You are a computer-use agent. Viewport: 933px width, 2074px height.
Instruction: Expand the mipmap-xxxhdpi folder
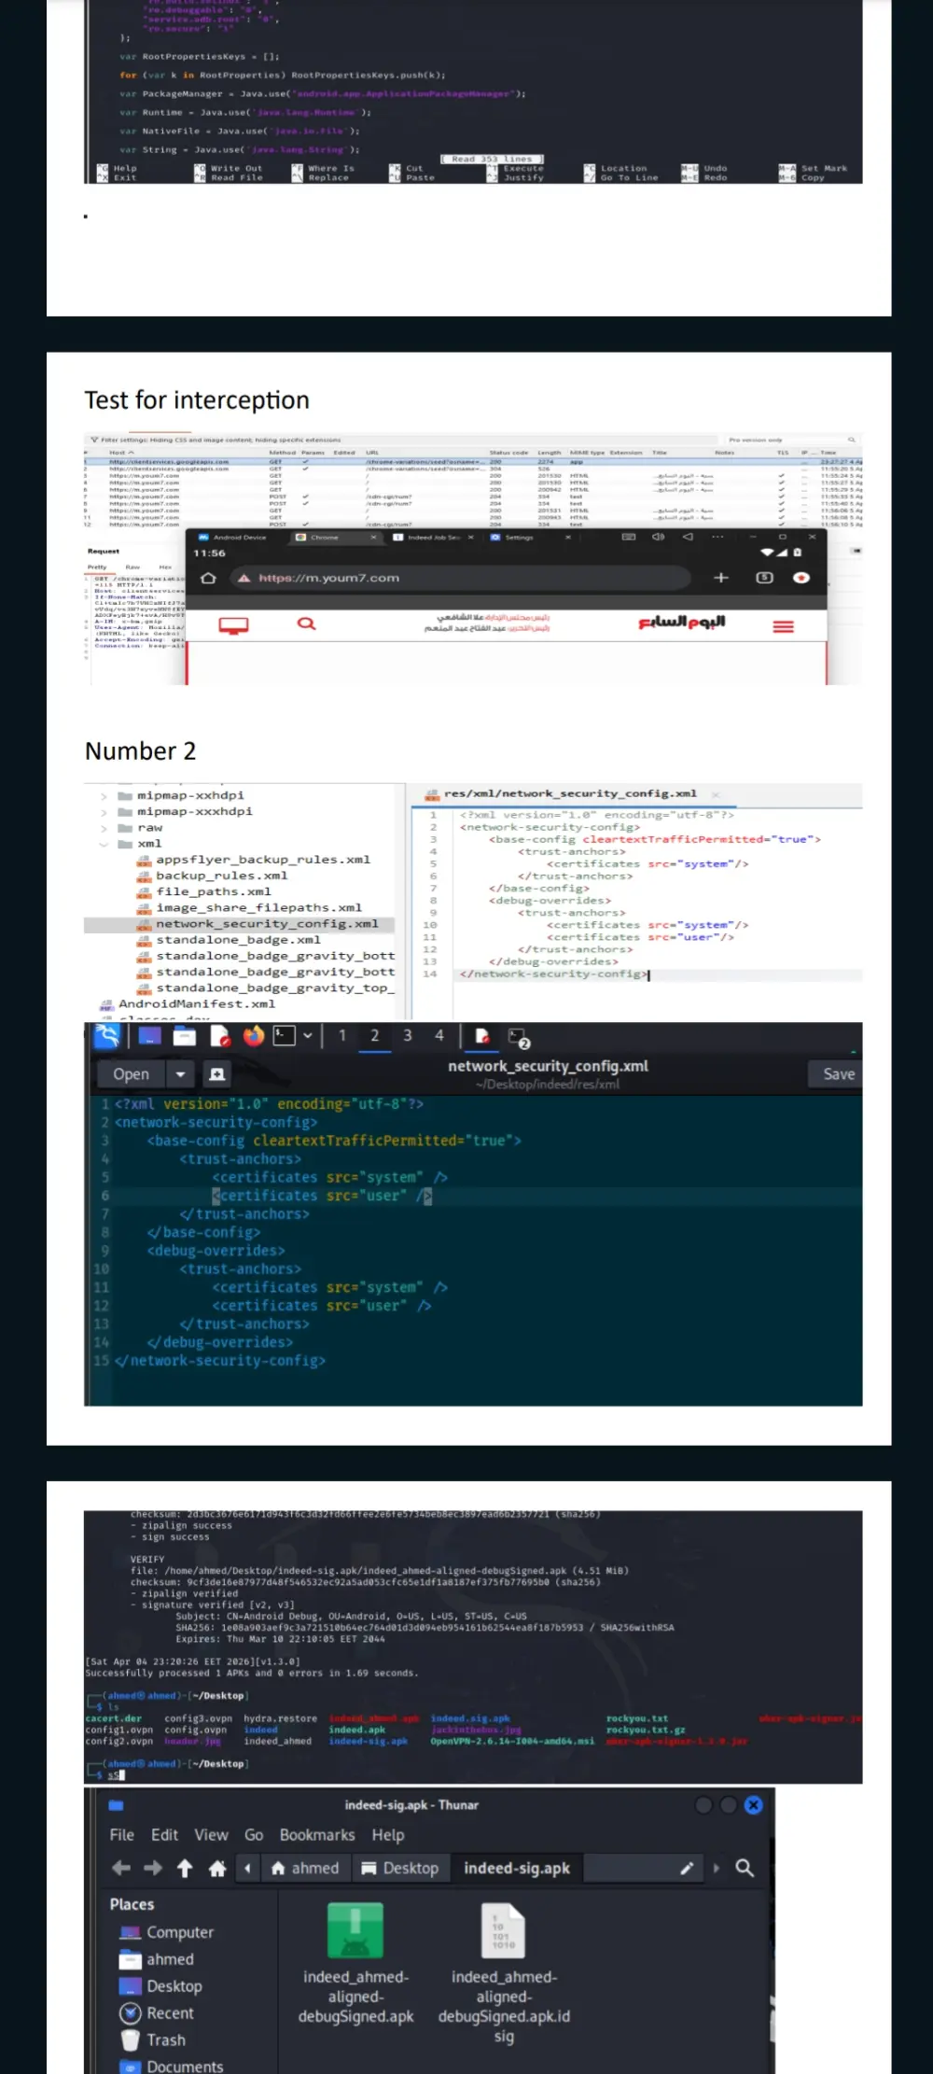(104, 812)
